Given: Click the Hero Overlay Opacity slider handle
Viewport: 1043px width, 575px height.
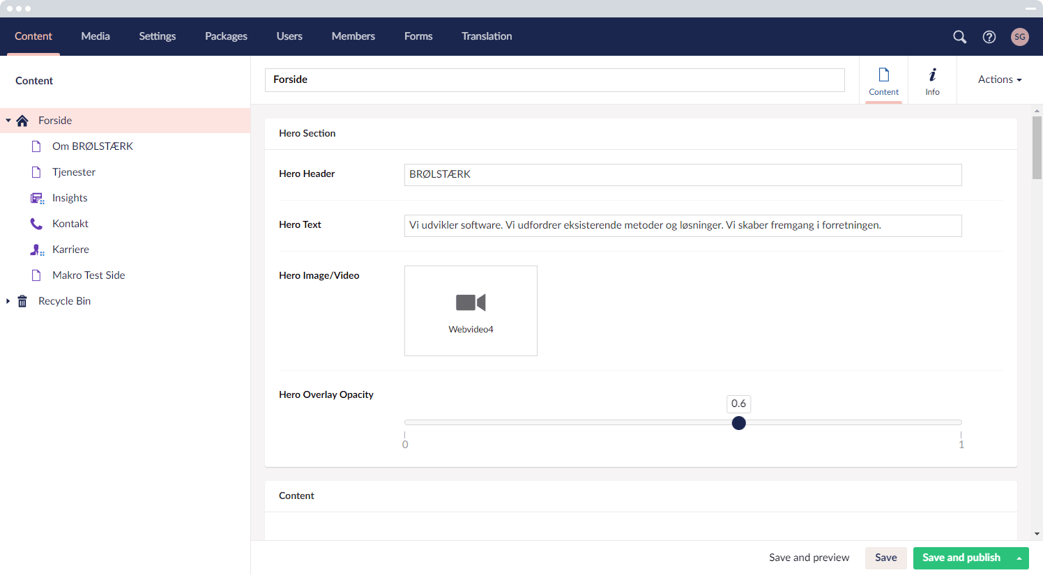Looking at the screenshot, I should point(739,423).
